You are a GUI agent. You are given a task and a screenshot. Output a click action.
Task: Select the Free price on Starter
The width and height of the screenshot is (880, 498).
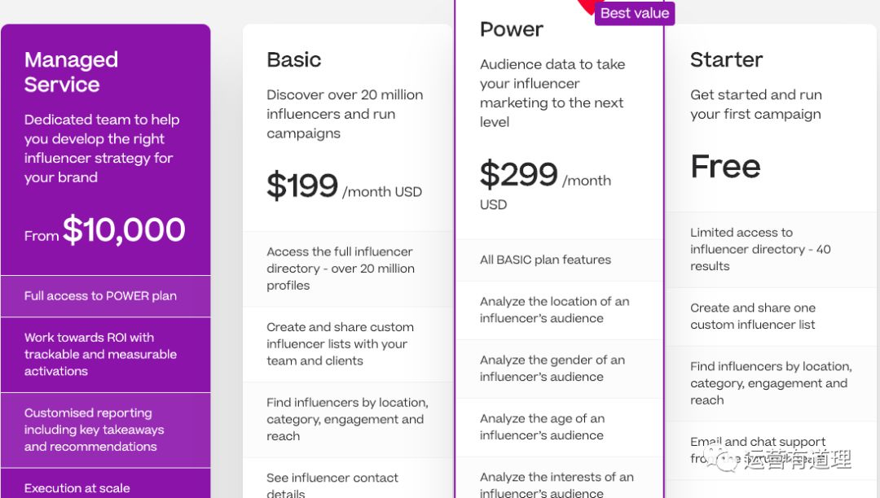pyautogui.click(x=726, y=166)
